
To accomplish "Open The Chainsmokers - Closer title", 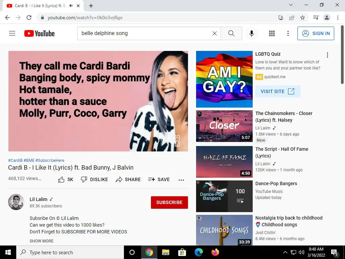I will (284, 116).
